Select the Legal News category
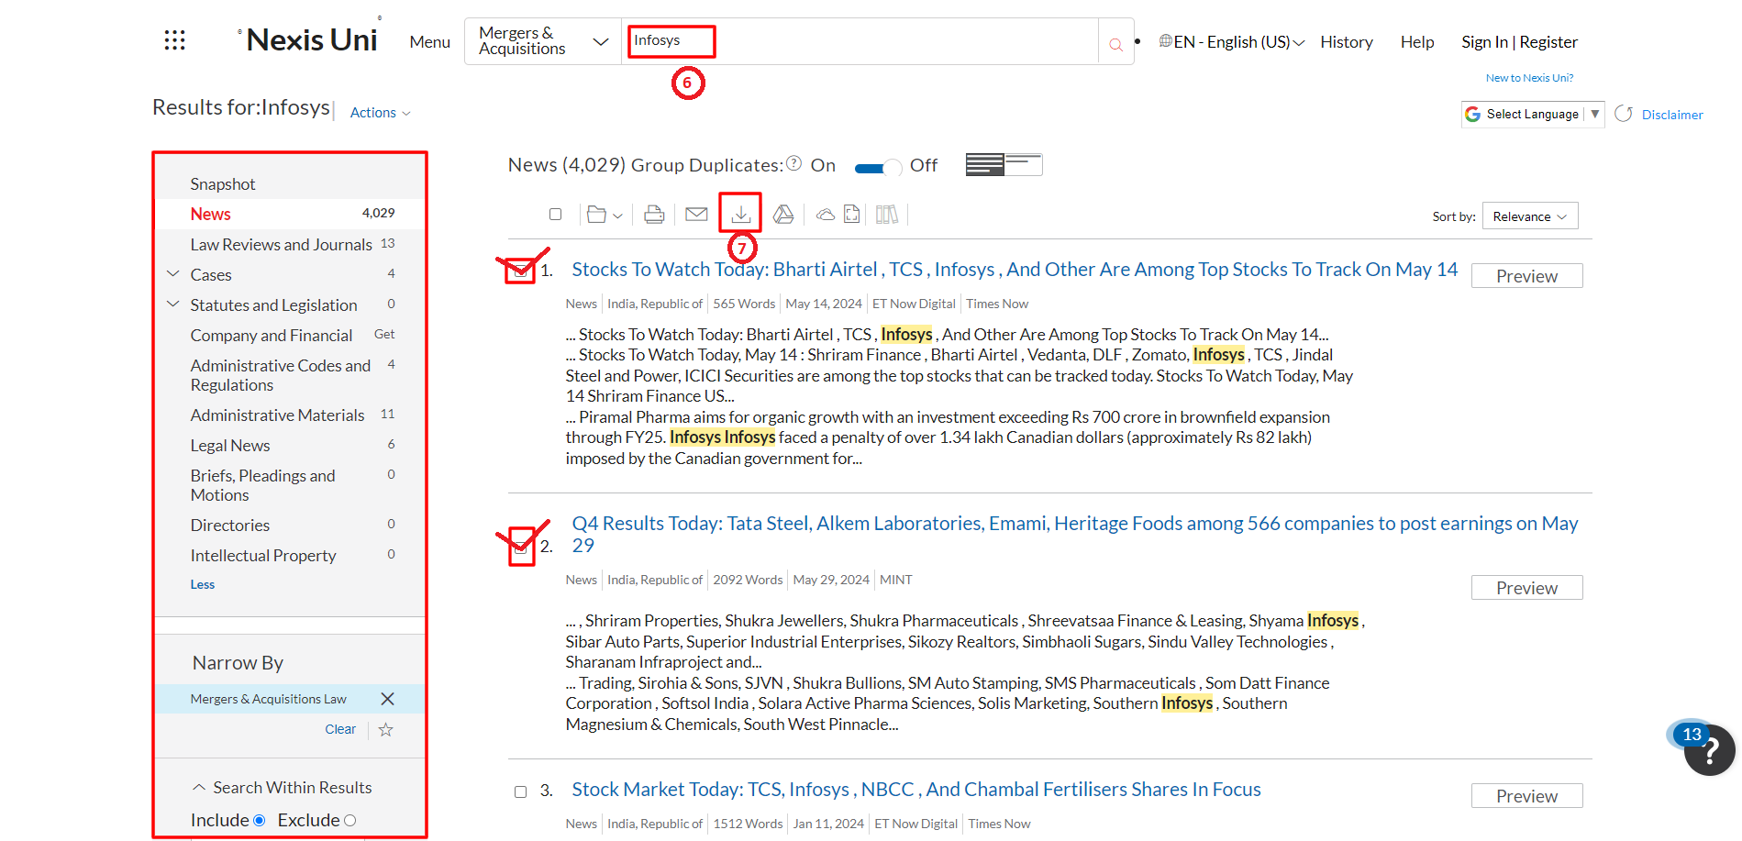The width and height of the screenshot is (1742, 841). [230, 446]
